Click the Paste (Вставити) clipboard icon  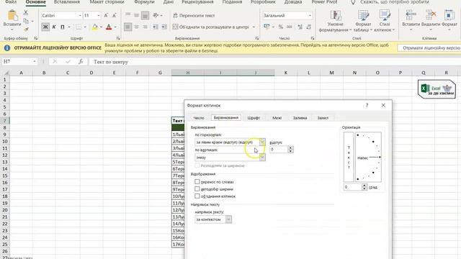click(x=12, y=16)
